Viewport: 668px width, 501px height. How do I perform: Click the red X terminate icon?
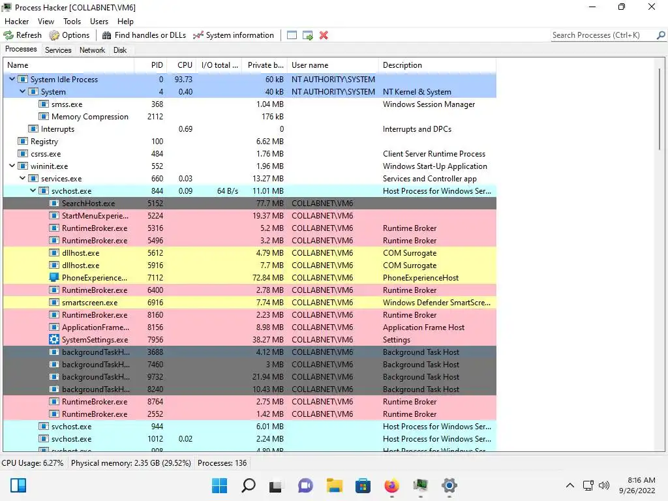point(324,35)
